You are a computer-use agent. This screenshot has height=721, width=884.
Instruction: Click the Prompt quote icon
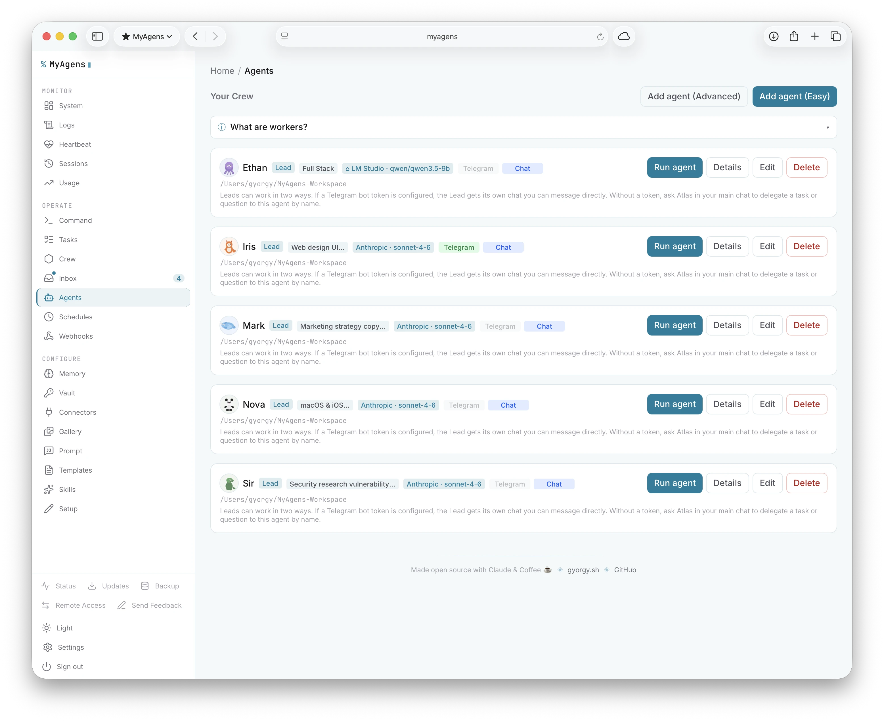pyautogui.click(x=49, y=451)
